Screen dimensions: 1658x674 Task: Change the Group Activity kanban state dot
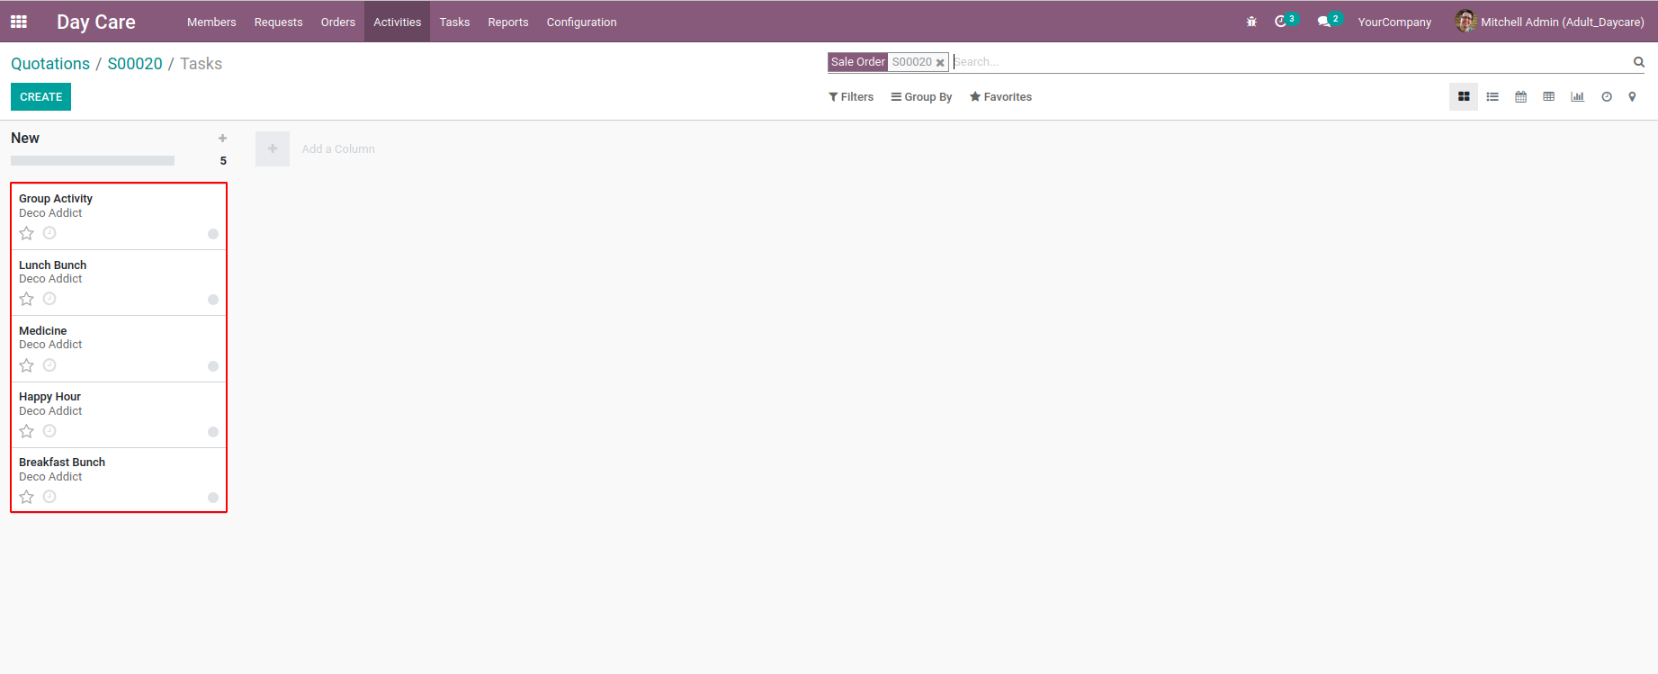pyautogui.click(x=213, y=234)
